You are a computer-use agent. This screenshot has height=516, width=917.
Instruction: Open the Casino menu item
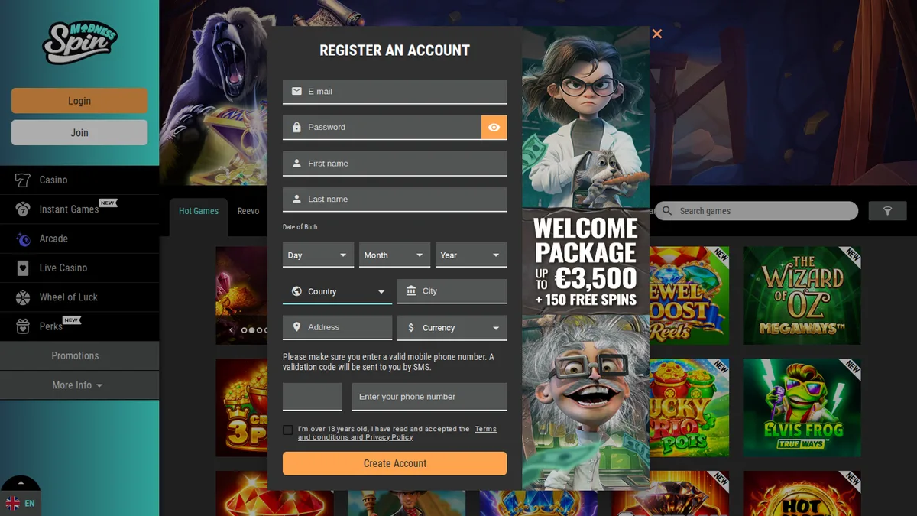(79, 180)
